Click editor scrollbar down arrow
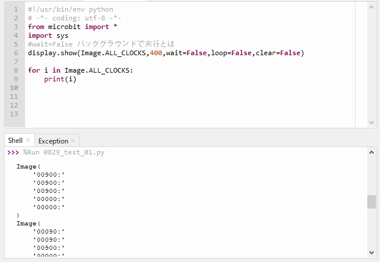This screenshot has width=380, height=262. [371, 123]
